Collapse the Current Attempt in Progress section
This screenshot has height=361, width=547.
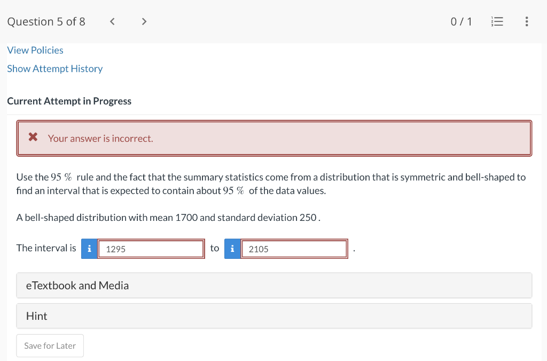[x=69, y=101]
